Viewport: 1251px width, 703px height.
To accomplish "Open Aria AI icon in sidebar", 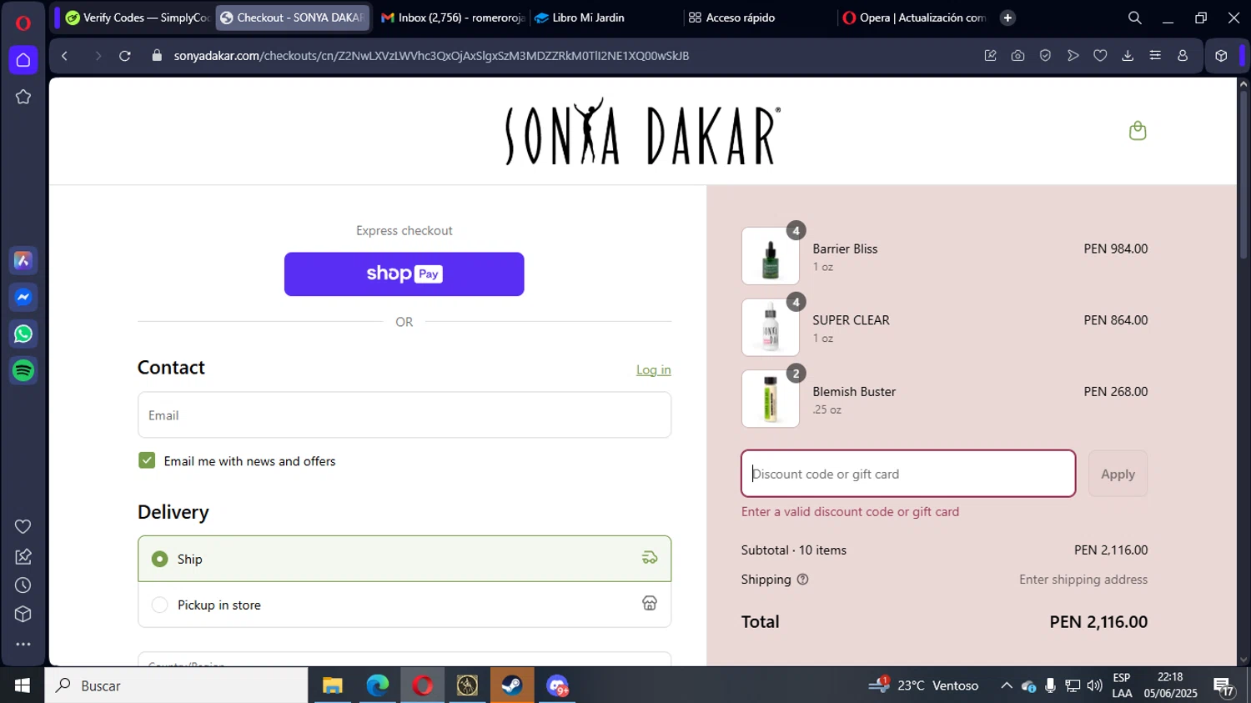I will coord(23,261).
